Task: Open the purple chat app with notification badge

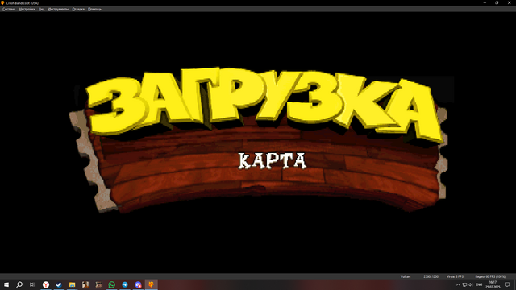Action: tap(138, 284)
